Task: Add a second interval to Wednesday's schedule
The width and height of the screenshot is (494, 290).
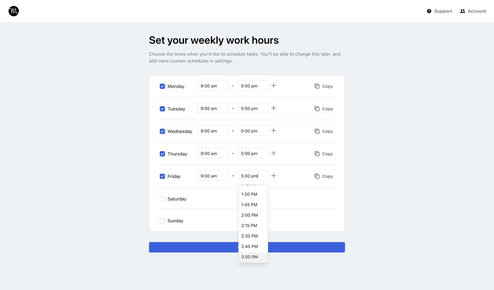Action: click(274, 130)
